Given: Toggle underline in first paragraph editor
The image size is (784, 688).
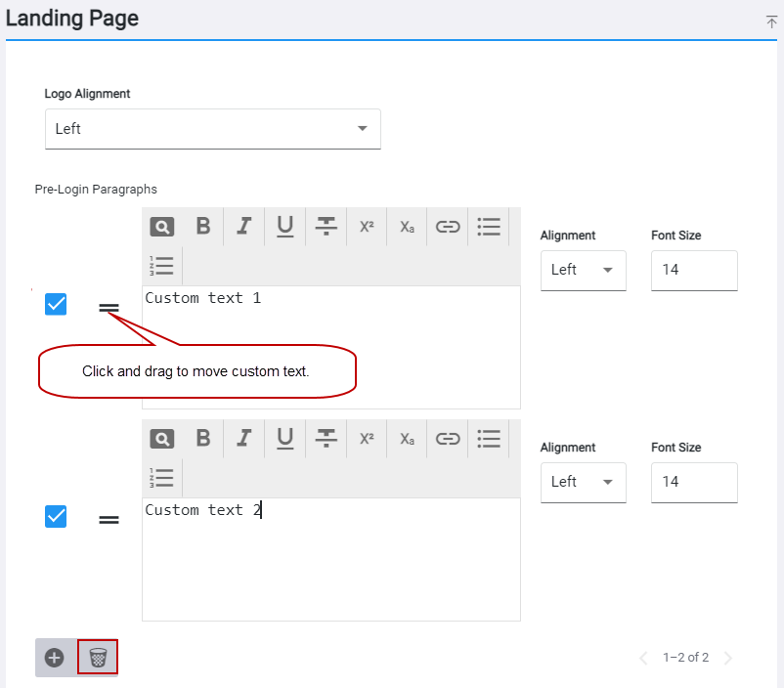Looking at the screenshot, I should coord(285,227).
